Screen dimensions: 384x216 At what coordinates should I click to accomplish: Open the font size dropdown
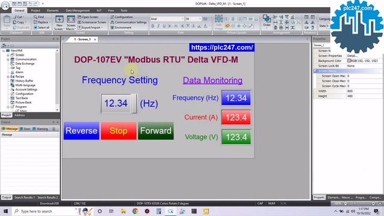pyautogui.click(x=200, y=19)
